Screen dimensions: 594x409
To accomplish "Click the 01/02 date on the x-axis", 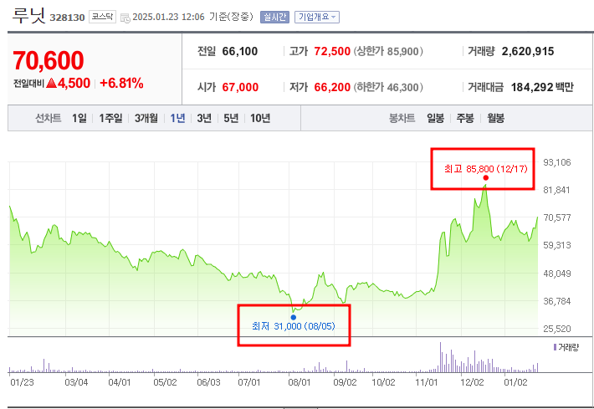I will click(x=515, y=382).
